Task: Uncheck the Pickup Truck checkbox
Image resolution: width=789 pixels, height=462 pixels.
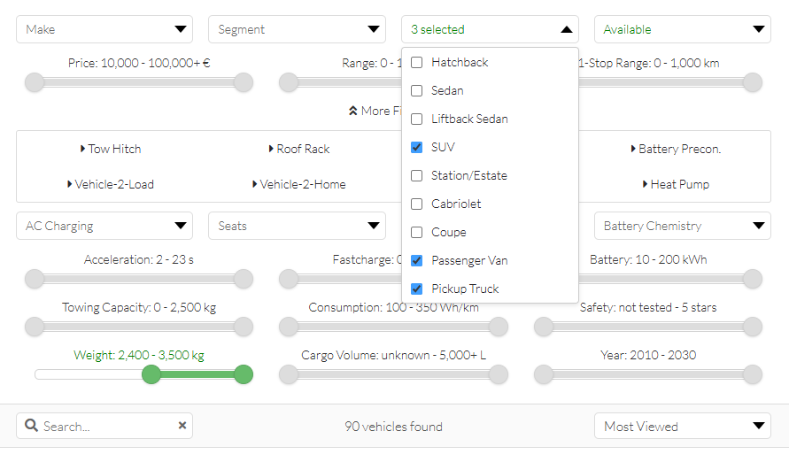Action: [x=417, y=289]
